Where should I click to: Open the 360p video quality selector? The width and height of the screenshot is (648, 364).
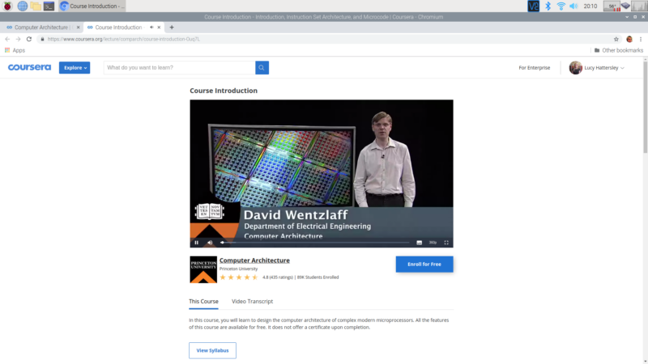433,243
